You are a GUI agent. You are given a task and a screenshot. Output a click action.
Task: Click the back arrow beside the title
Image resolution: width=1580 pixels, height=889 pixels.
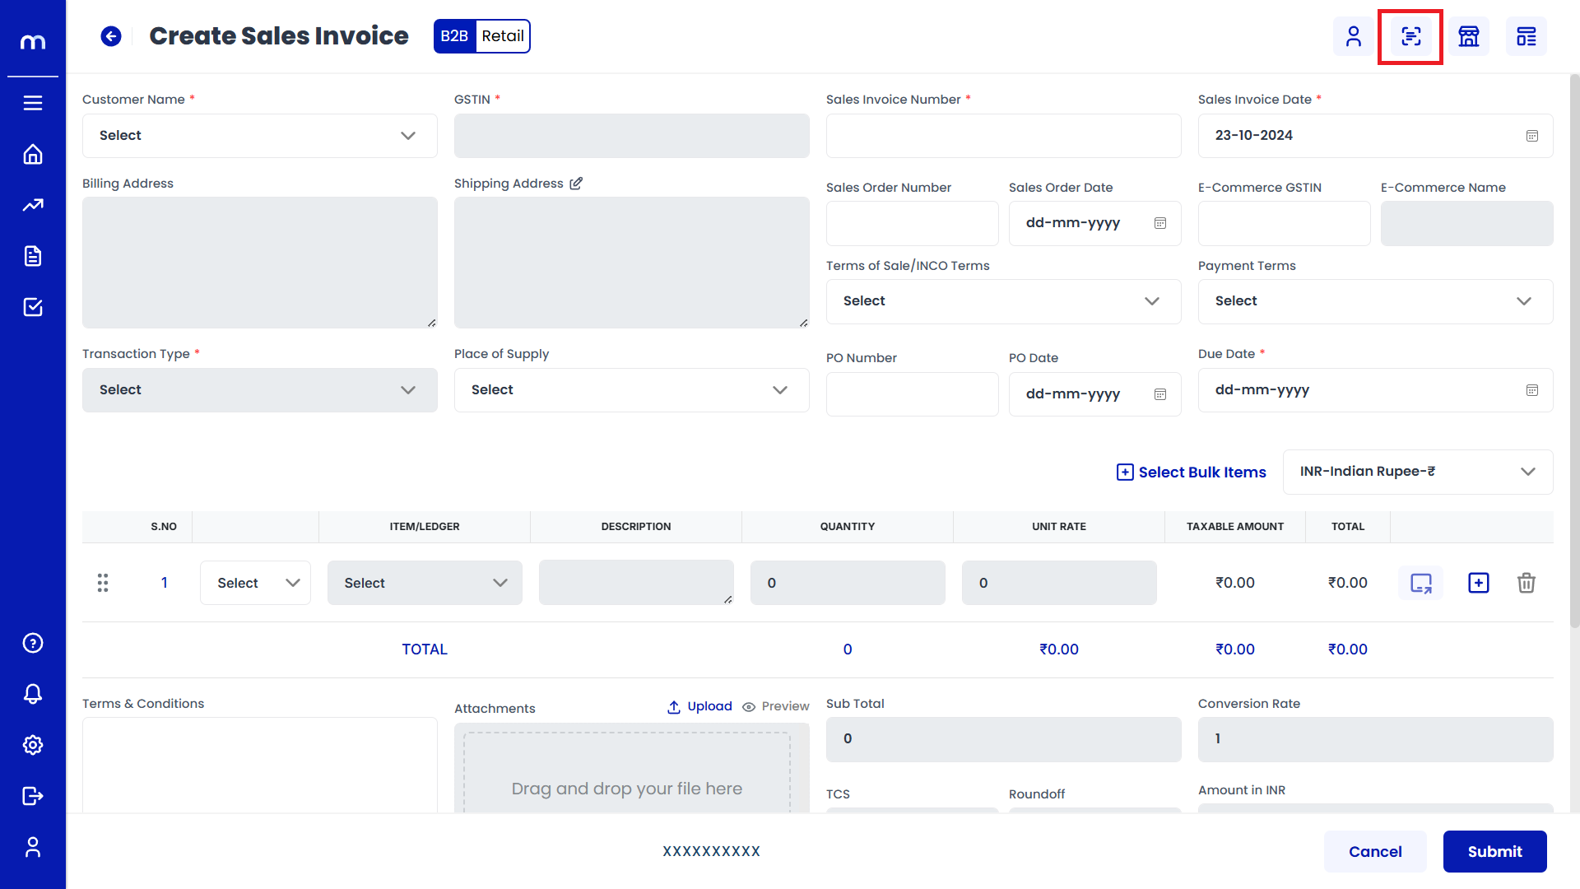(x=111, y=36)
